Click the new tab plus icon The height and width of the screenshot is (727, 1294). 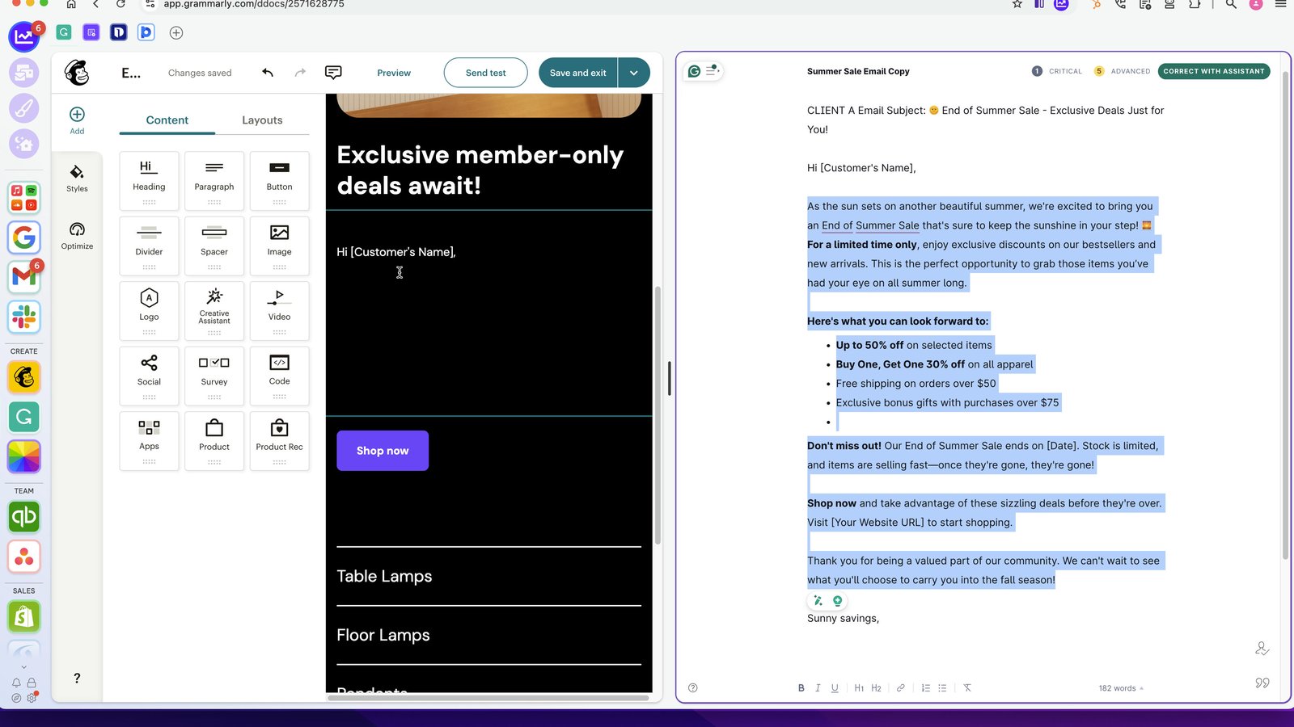click(x=176, y=32)
